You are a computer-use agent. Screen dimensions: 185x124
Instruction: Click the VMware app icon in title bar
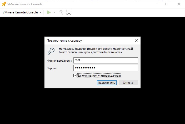(x=4, y=4)
